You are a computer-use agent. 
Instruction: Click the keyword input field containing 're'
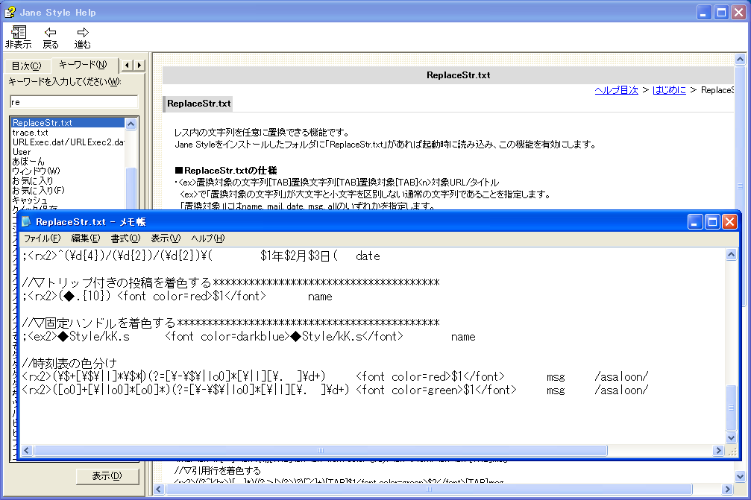[74, 102]
